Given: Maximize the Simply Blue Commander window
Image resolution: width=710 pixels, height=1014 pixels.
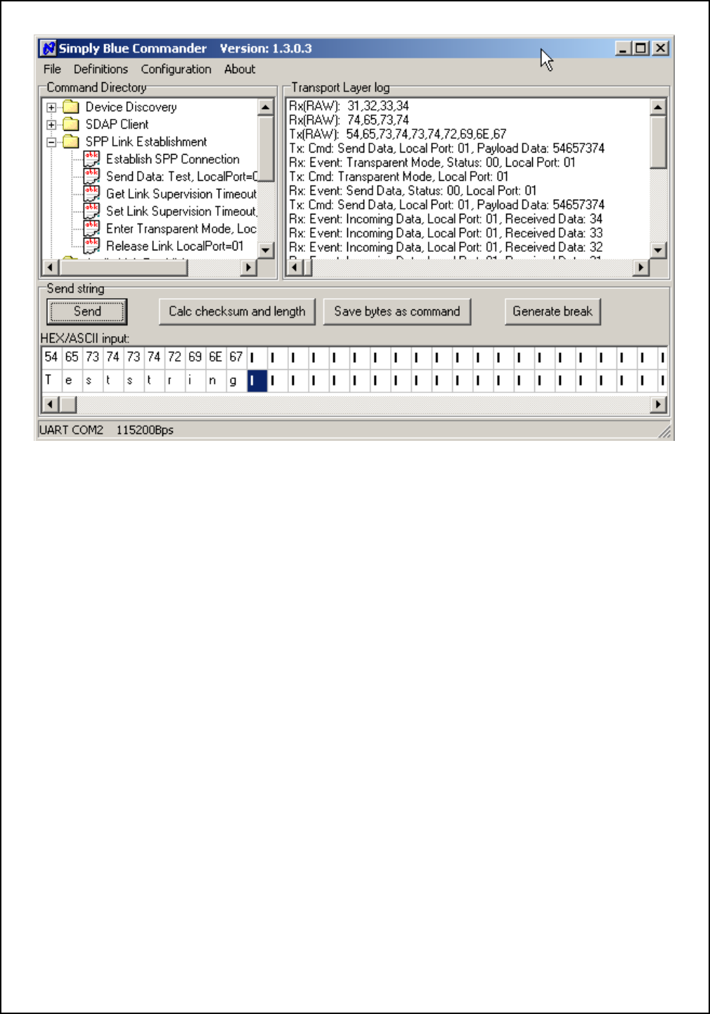Looking at the screenshot, I should point(640,48).
